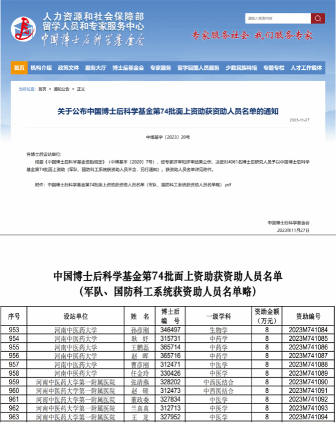The image size is (336, 423).
Task: Click postdoc number 312471
Action: coord(170,365)
